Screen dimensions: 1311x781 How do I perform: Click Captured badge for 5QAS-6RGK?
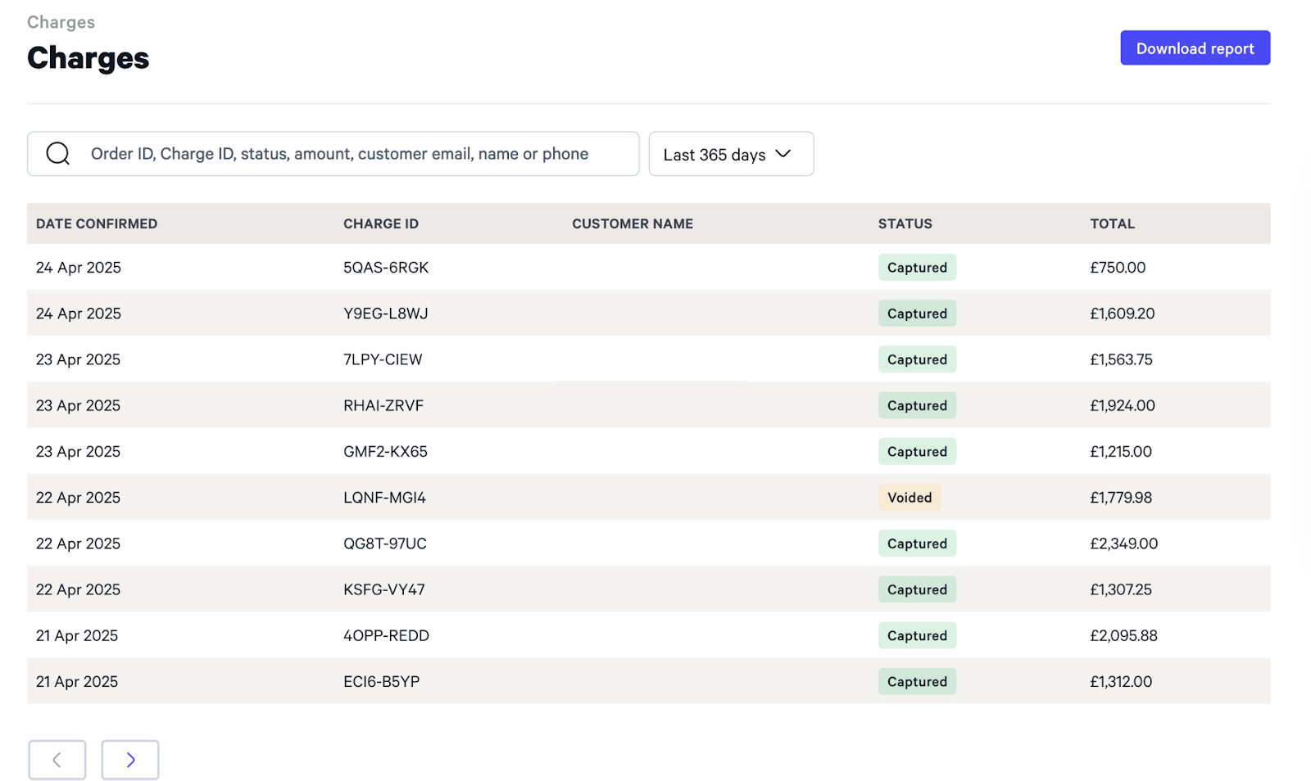pos(917,268)
